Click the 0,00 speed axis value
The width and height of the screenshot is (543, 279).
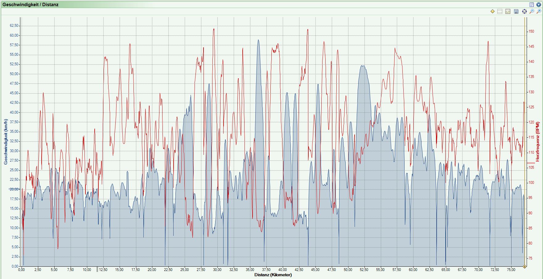pos(15,266)
